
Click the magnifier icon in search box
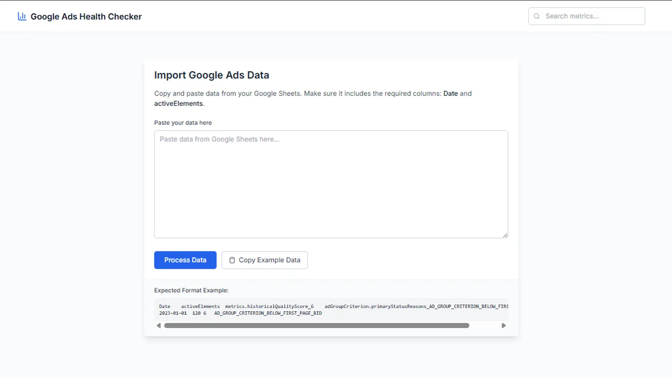537,16
